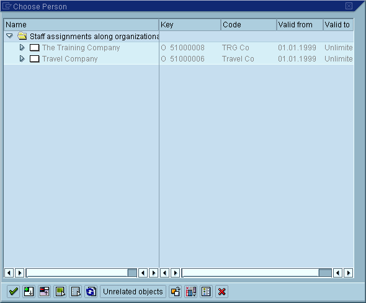Expand The Training Company node
The width and height of the screenshot is (366, 303).
[x=22, y=48]
